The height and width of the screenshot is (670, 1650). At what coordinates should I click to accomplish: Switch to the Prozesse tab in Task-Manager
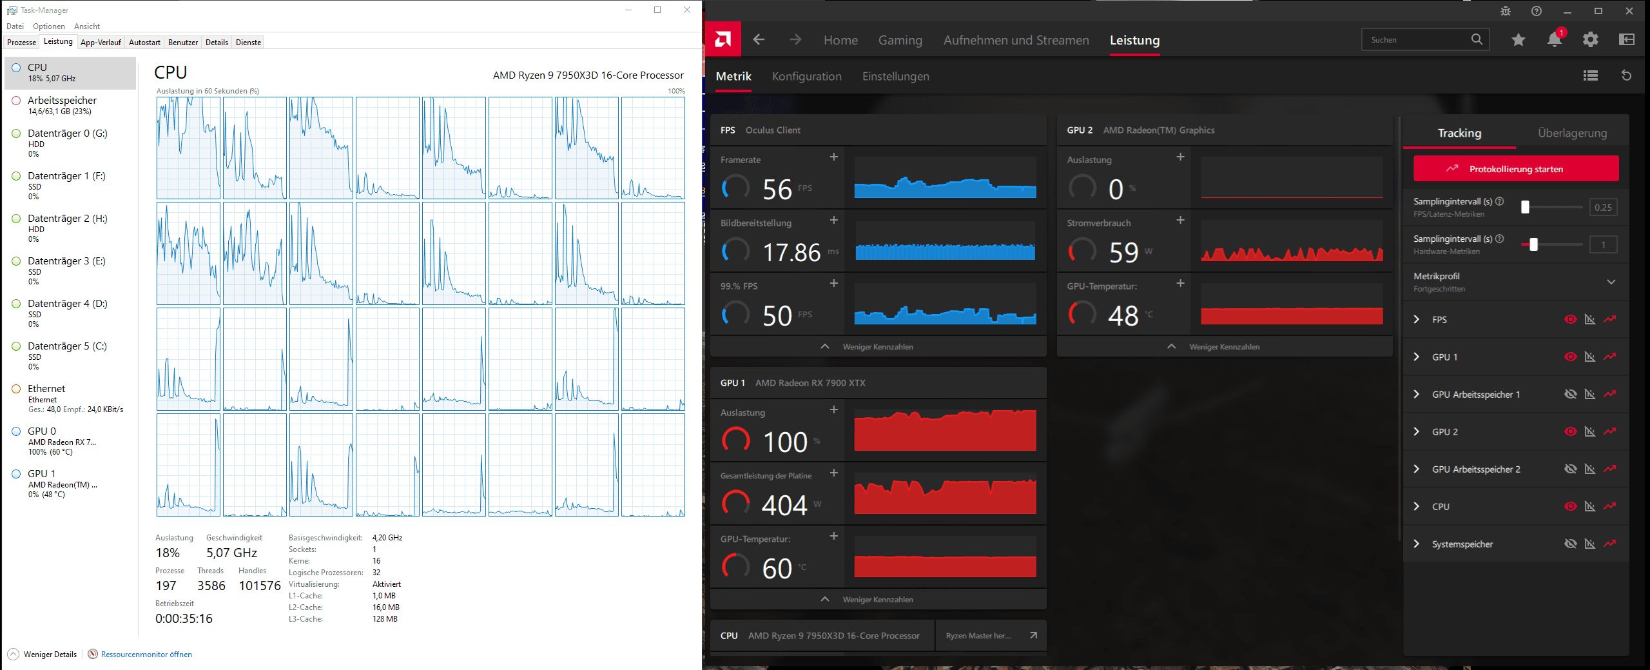pos(21,43)
